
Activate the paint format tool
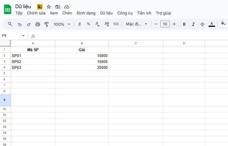point(46,24)
